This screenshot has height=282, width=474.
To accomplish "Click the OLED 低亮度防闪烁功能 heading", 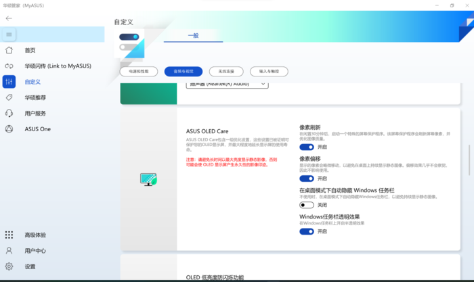I will click(215, 277).
